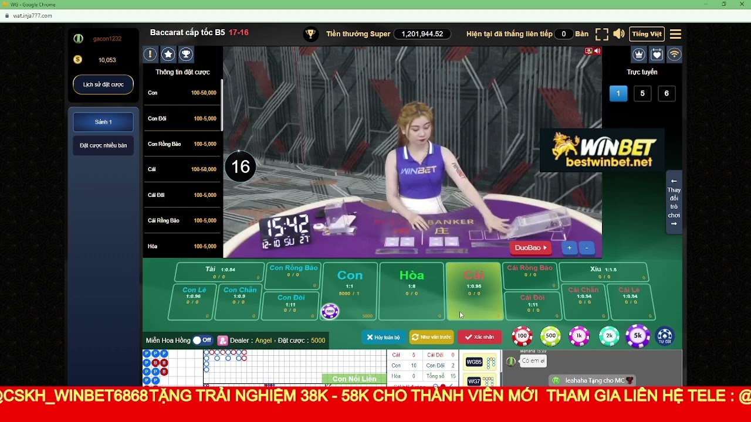Screen dimensions: 751x422
Task: Click the gacon1232 user avatar icon
Action: click(x=78, y=39)
